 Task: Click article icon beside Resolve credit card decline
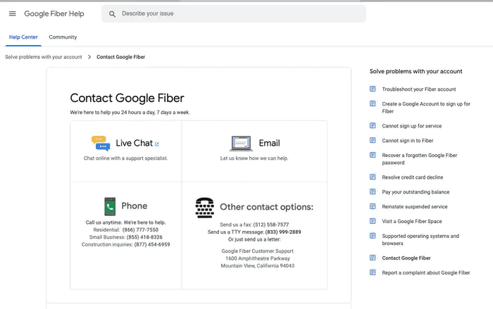(x=373, y=177)
